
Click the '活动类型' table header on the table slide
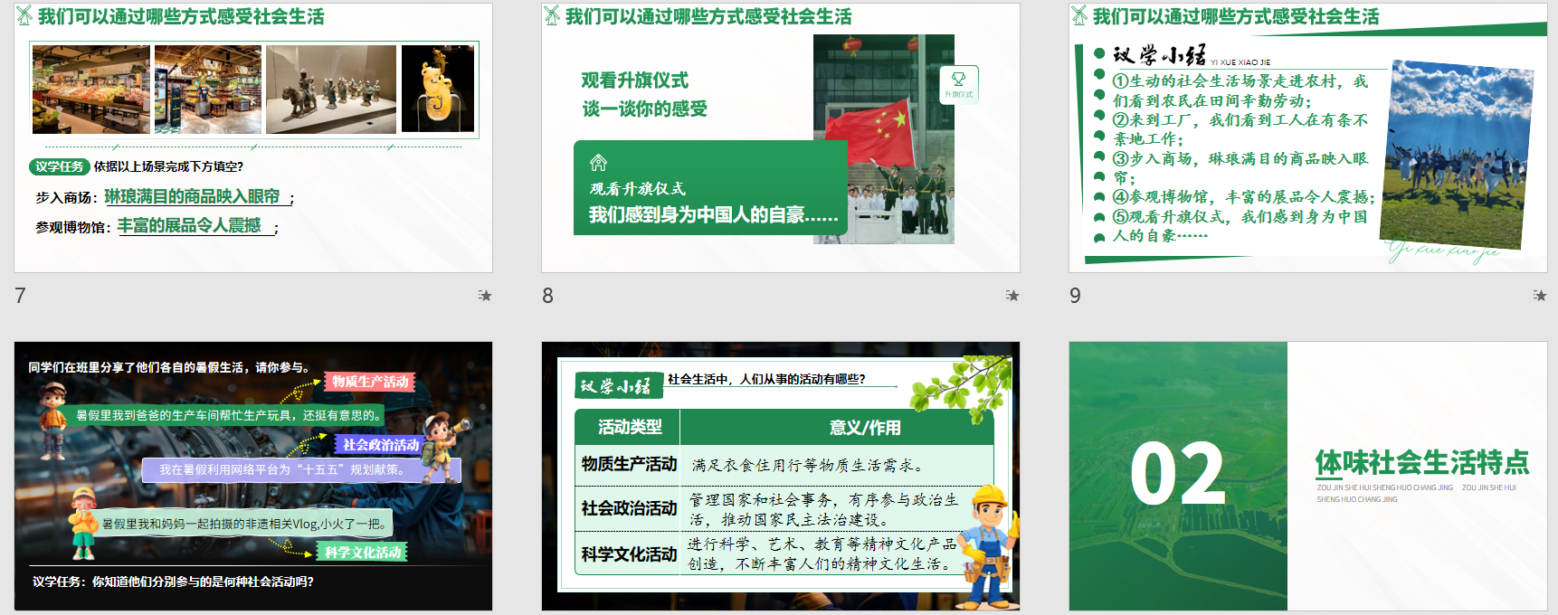tap(629, 427)
